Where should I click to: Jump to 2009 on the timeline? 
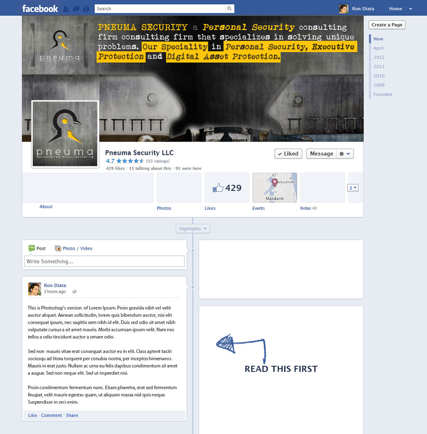[x=379, y=85]
